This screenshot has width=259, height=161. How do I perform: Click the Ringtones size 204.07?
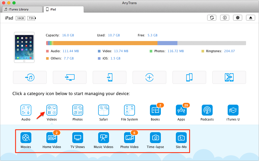click(229, 51)
